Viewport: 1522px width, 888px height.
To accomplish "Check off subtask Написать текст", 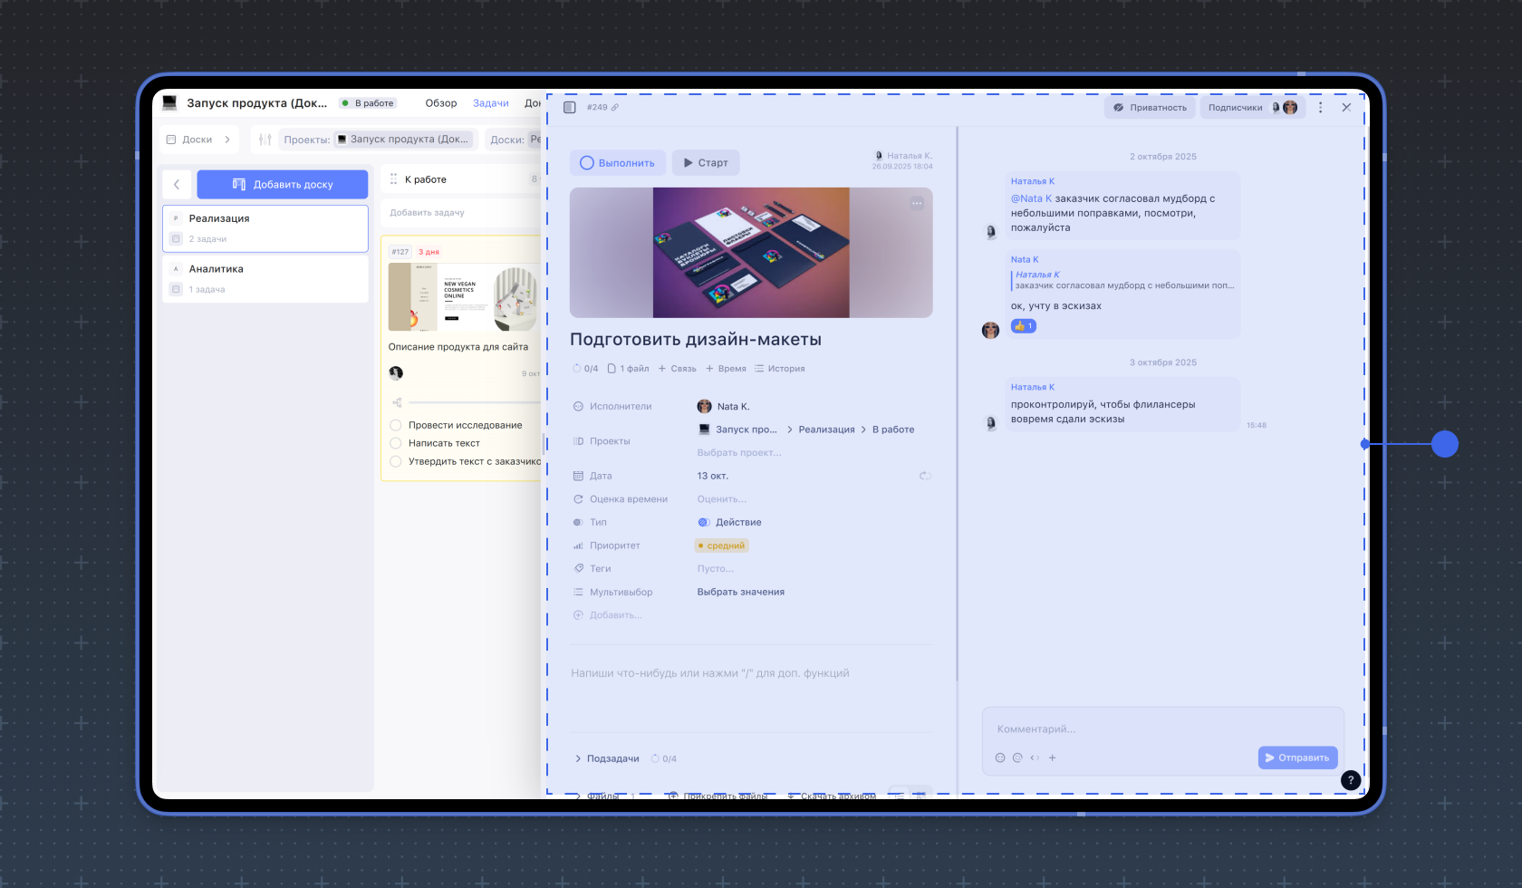I will pos(396,443).
